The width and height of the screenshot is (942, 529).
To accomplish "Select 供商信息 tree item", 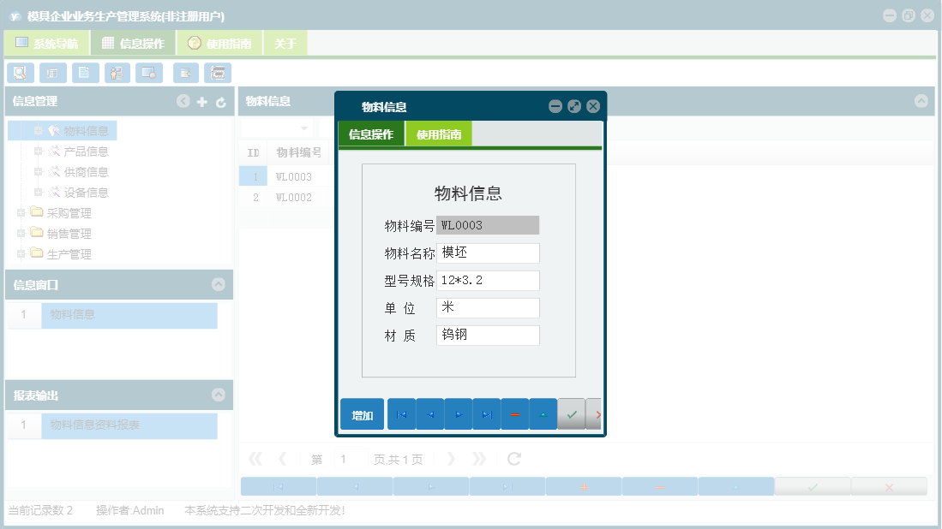I will click(86, 171).
